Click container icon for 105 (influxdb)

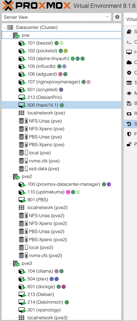[x=22, y=66]
